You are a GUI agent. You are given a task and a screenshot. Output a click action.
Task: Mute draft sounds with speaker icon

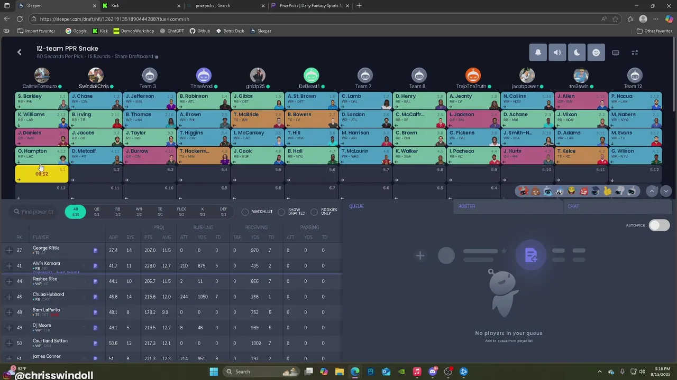[557, 52]
